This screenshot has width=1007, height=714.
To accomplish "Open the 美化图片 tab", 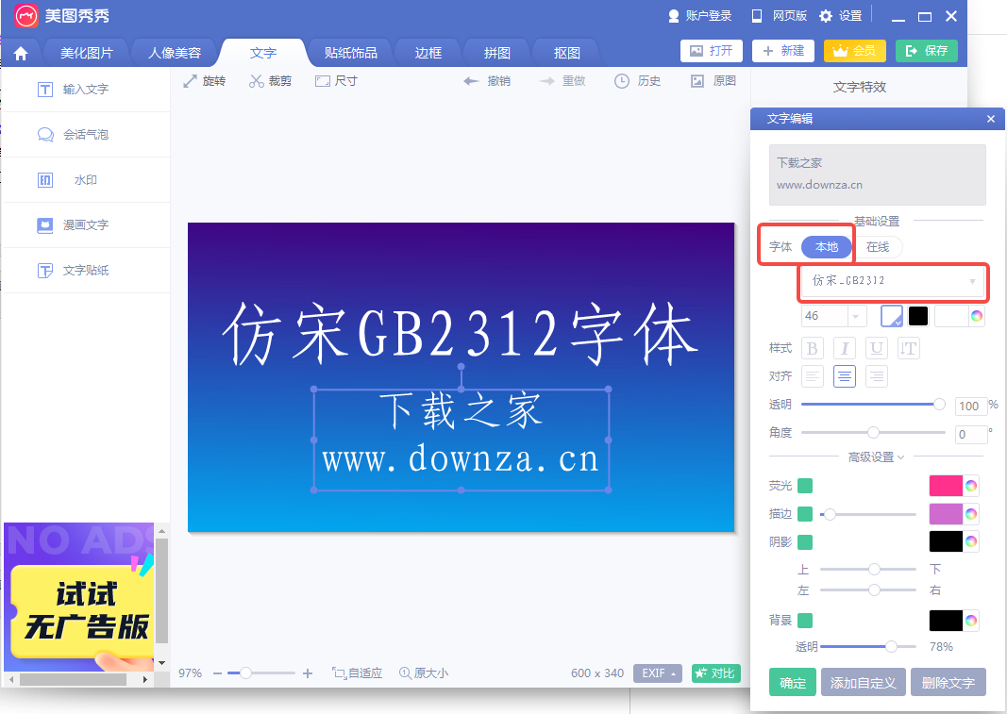I will tap(86, 54).
